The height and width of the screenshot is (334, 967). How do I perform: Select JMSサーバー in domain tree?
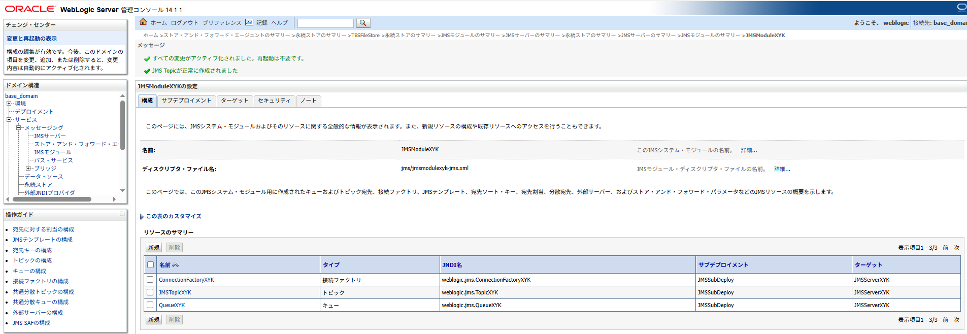[x=50, y=136]
